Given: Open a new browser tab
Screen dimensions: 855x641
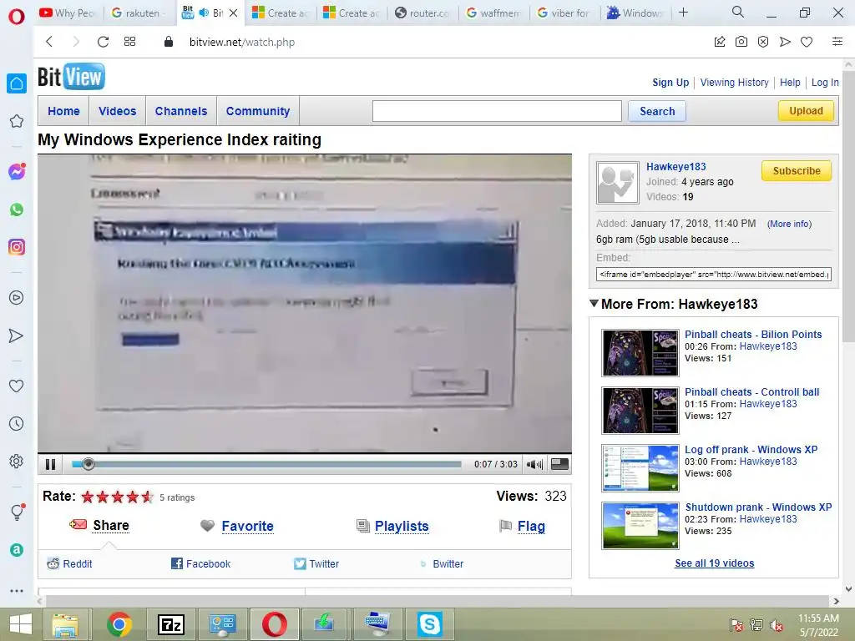Looking at the screenshot, I should click(683, 12).
